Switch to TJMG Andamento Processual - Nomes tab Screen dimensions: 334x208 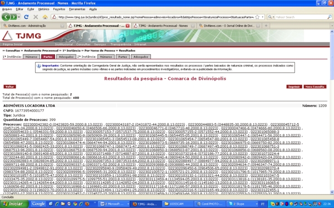pyautogui.click(x=164, y=26)
